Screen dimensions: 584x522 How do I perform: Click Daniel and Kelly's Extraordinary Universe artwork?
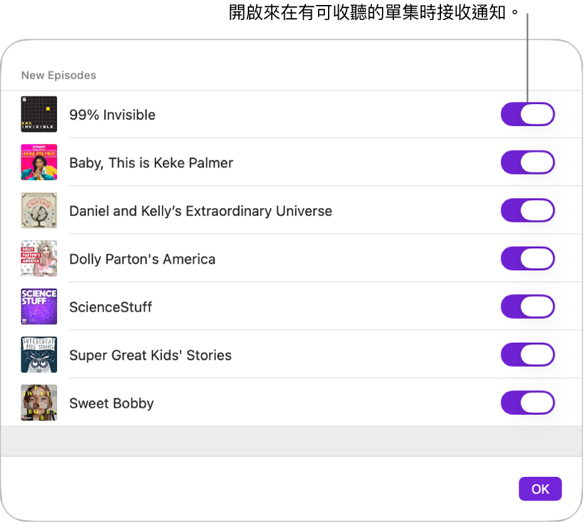click(39, 211)
